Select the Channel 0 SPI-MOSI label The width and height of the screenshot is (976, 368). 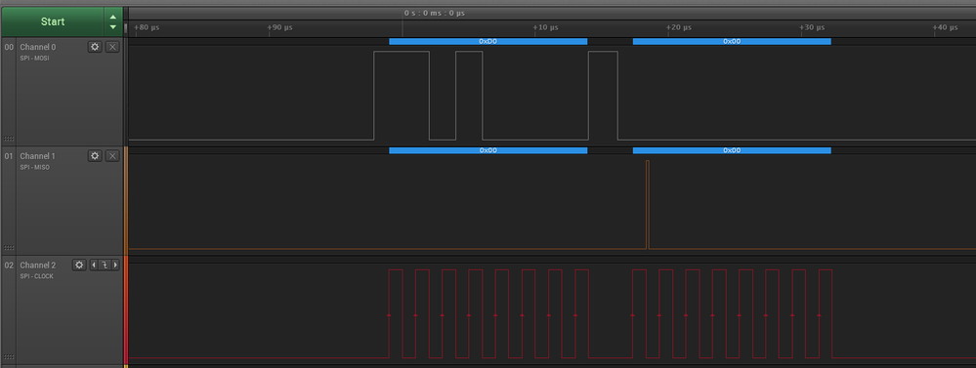tap(34, 59)
